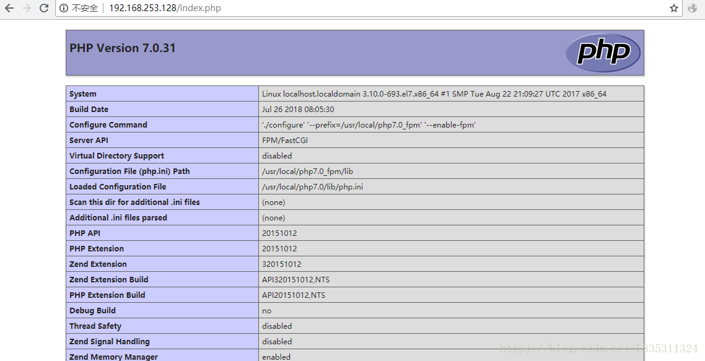Click the 'Zend Extension Build' label
This screenshot has width=705, height=361.
pos(108,280)
